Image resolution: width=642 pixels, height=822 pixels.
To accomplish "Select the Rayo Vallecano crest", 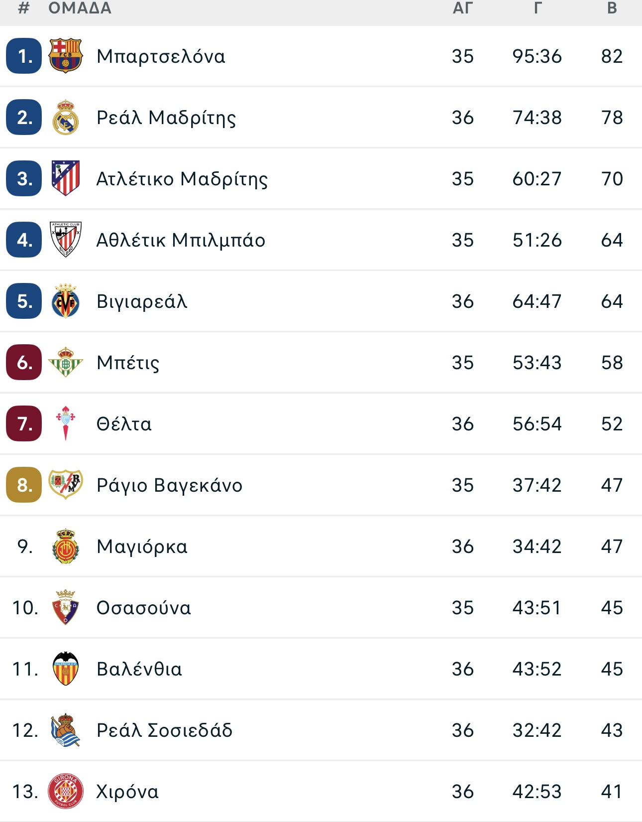I will 65,484.
